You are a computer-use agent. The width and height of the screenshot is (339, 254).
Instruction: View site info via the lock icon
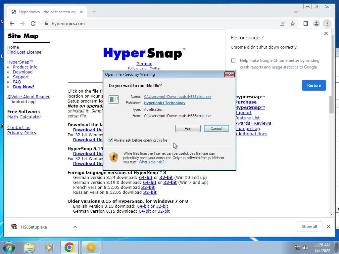tap(46, 23)
